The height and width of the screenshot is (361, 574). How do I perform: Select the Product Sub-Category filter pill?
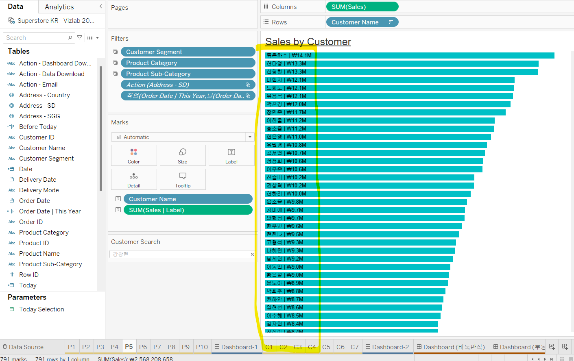pos(188,74)
